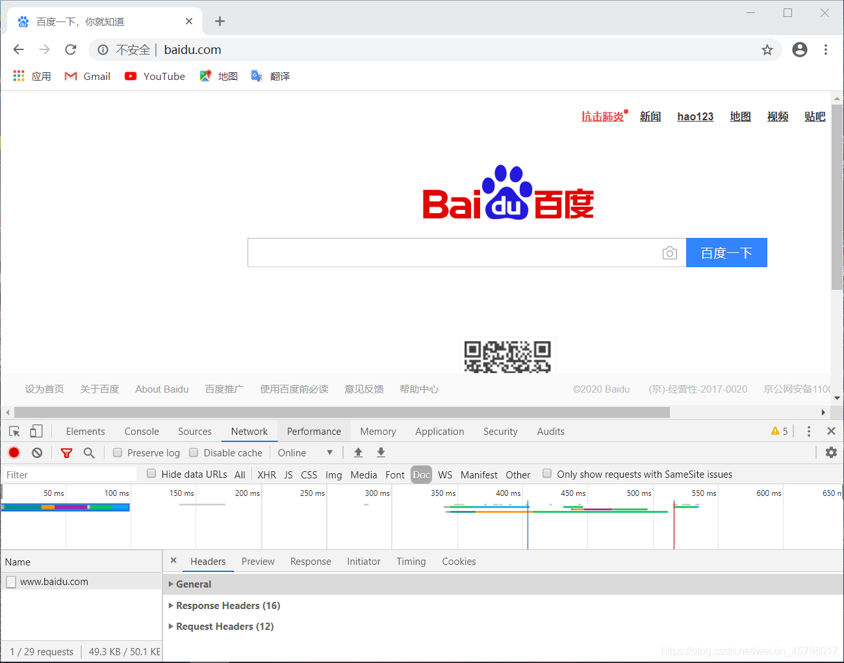Click the network Filter text field
844x663 pixels.
70,474
